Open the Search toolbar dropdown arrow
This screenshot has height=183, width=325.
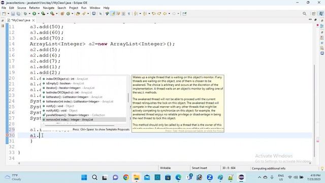(x=88, y=14)
